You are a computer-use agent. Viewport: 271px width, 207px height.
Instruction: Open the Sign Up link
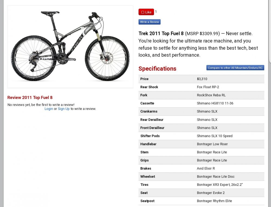[x=64, y=109]
